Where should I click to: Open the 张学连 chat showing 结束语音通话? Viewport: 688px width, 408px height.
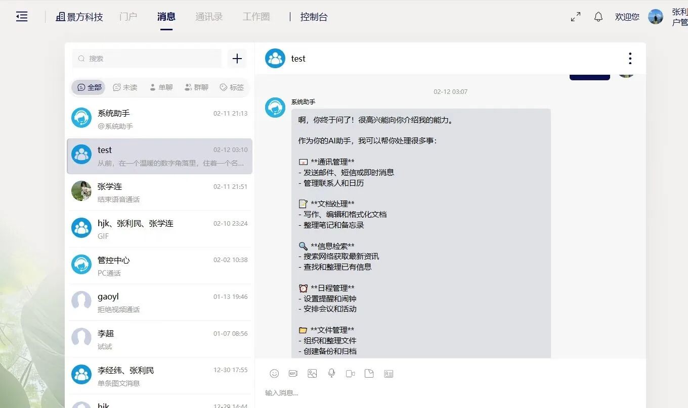159,192
